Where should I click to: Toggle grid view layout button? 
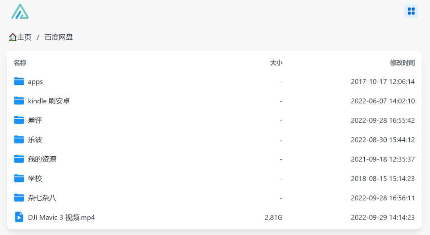(x=411, y=11)
